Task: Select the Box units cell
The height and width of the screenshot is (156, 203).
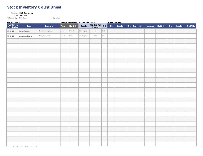Action: [x=104, y=36]
